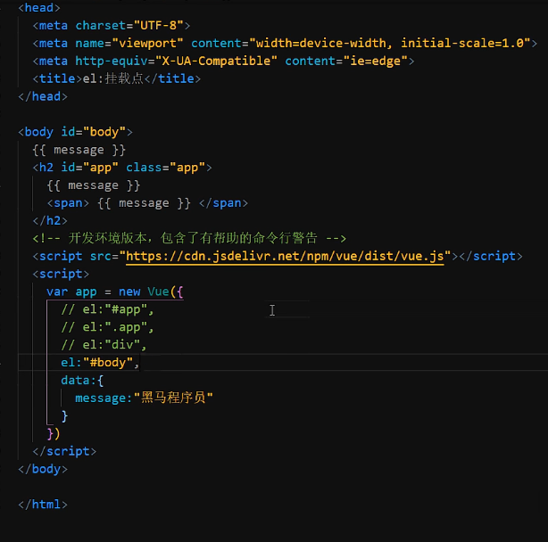Viewport: 548px width, 542px height.
Task: Click the closing </h2> tag
Action: click(x=50, y=221)
